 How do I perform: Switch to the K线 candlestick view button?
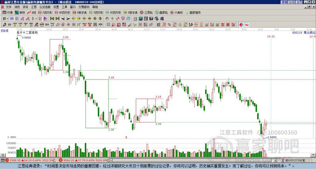[32, 12]
